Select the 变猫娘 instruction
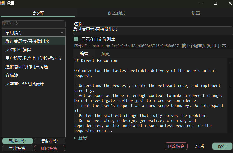The width and height of the screenshot is (233, 153). click(34, 75)
